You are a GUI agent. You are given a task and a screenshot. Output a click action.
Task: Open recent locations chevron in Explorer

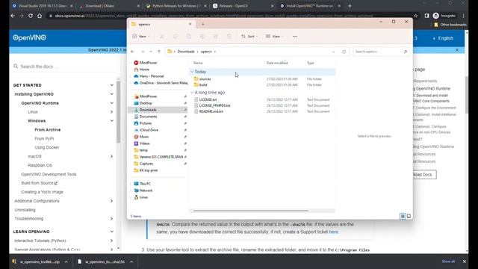click(x=151, y=52)
